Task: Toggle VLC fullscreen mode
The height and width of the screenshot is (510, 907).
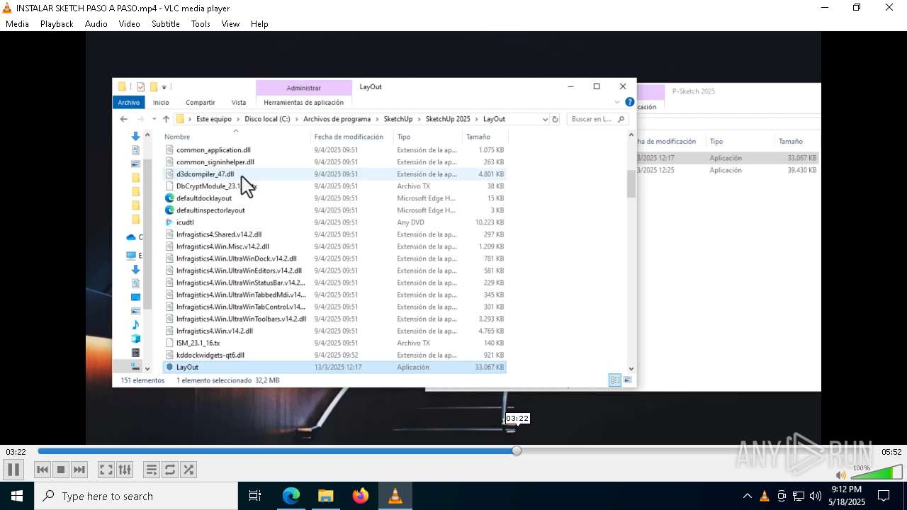Action: point(106,470)
